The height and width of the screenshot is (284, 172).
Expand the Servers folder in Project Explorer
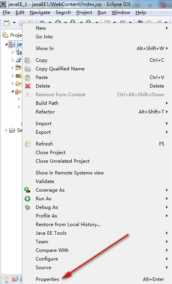coord(6,130)
